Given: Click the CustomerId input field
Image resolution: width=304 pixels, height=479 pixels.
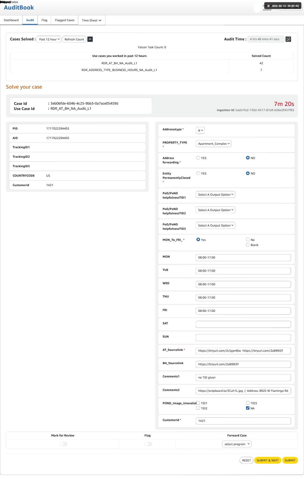Looking at the screenshot, I should (243, 421).
